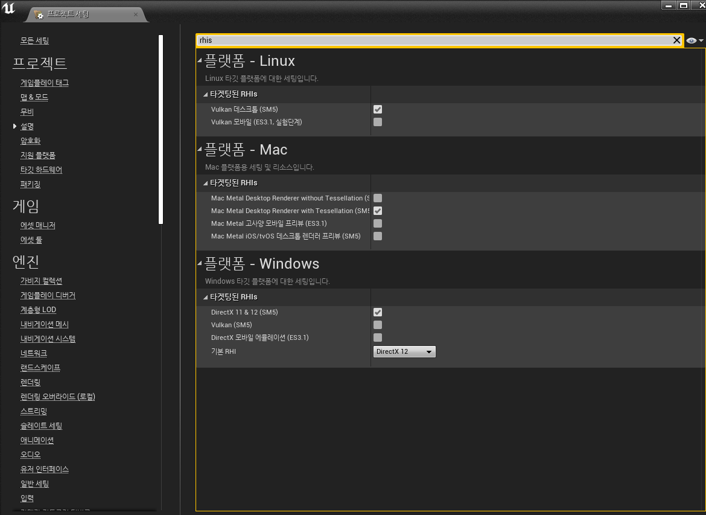Image resolution: width=706 pixels, height=515 pixels.
Task: Open 오디오 settings
Action: pyautogui.click(x=30, y=455)
